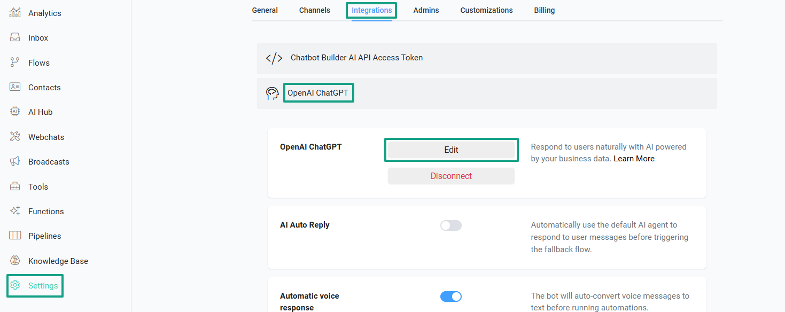This screenshot has height=312, width=785.
Task: Click the Functions sparkle icon
Action: click(15, 211)
